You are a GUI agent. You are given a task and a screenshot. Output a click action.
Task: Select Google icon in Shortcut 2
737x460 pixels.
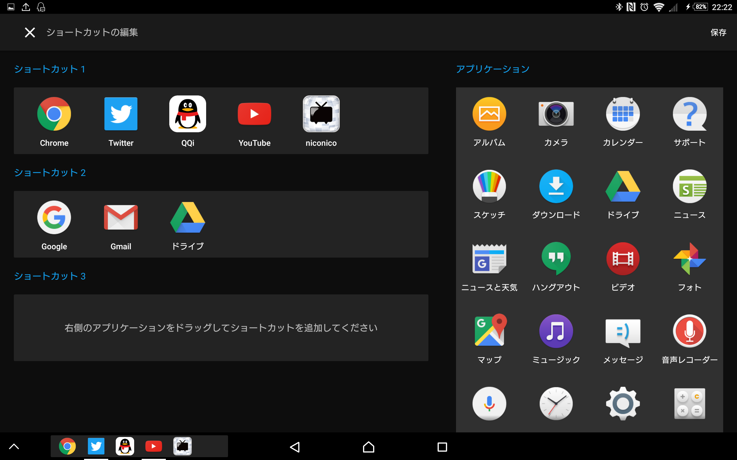pyautogui.click(x=54, y=218)
